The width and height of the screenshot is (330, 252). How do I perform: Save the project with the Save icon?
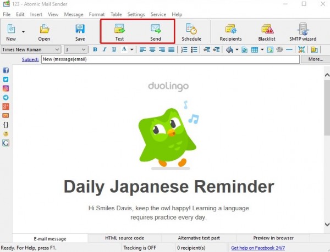(x=80, y=29)
